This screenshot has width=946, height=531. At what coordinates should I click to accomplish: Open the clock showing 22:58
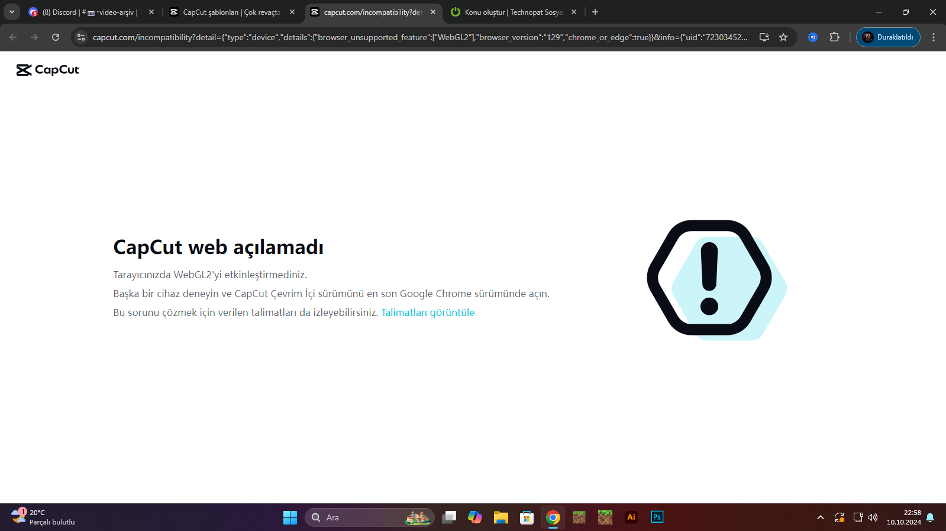[904, 517]
